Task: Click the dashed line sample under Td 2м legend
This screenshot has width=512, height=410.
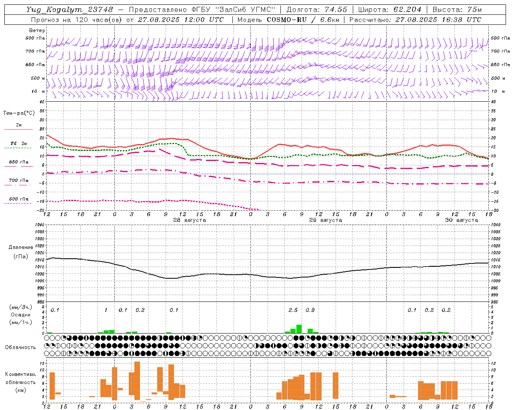Action: (x=18, y=148)
